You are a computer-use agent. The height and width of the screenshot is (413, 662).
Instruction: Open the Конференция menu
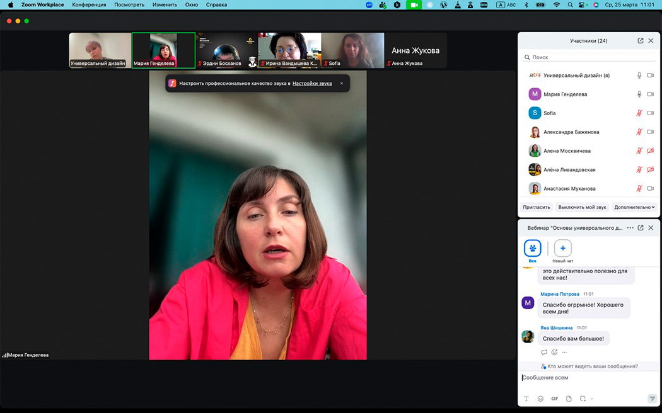89,4
